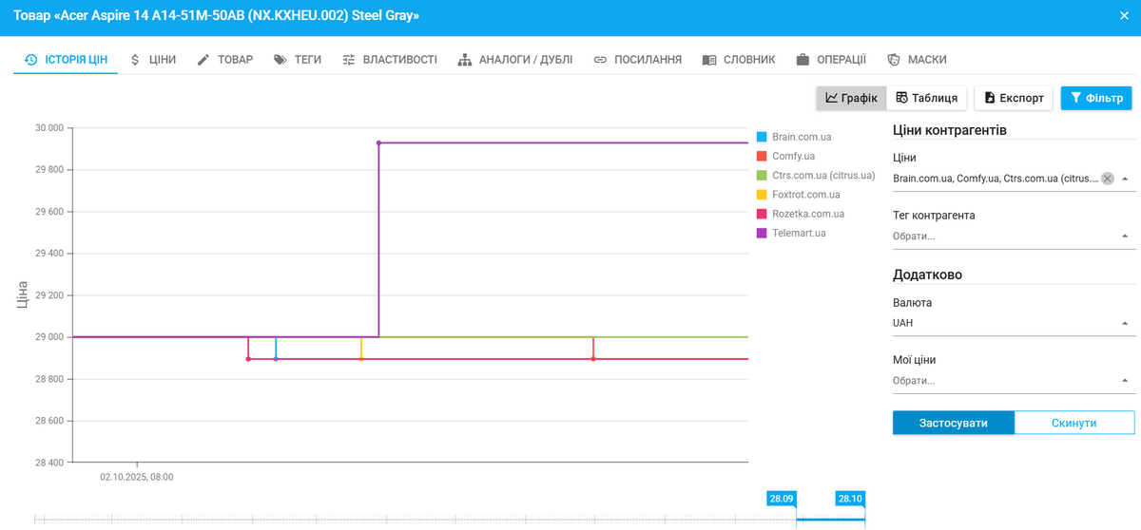The width and height of the screenshot is (1141, 530).
Task: Click the tag icon for Теги tab
Action: tap(280, 60)
